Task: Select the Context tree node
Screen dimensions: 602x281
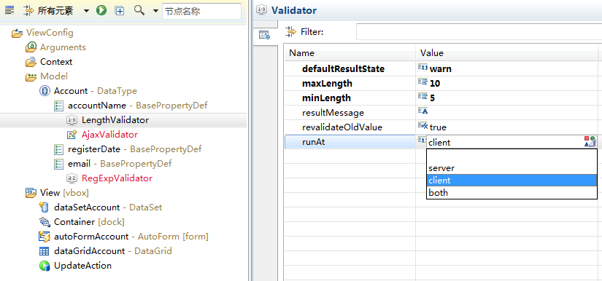Action: point(56,62)
